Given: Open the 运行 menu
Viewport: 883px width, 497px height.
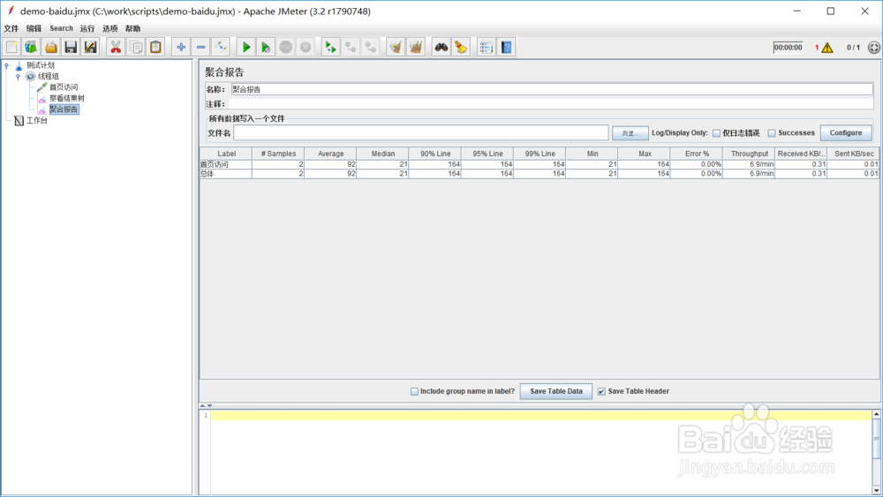Looking at the screenshot, I should coord(87,28).
